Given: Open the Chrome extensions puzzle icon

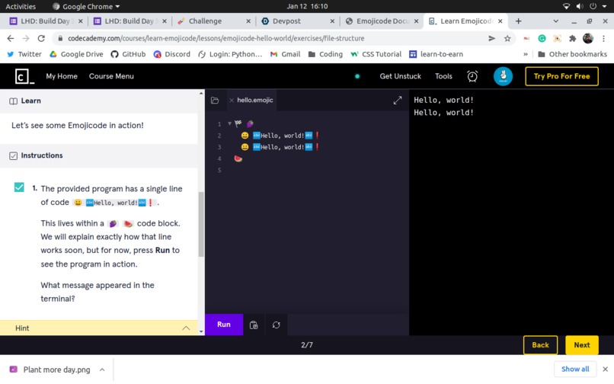Looking at the screenshot, I should [x=573, y=38].
